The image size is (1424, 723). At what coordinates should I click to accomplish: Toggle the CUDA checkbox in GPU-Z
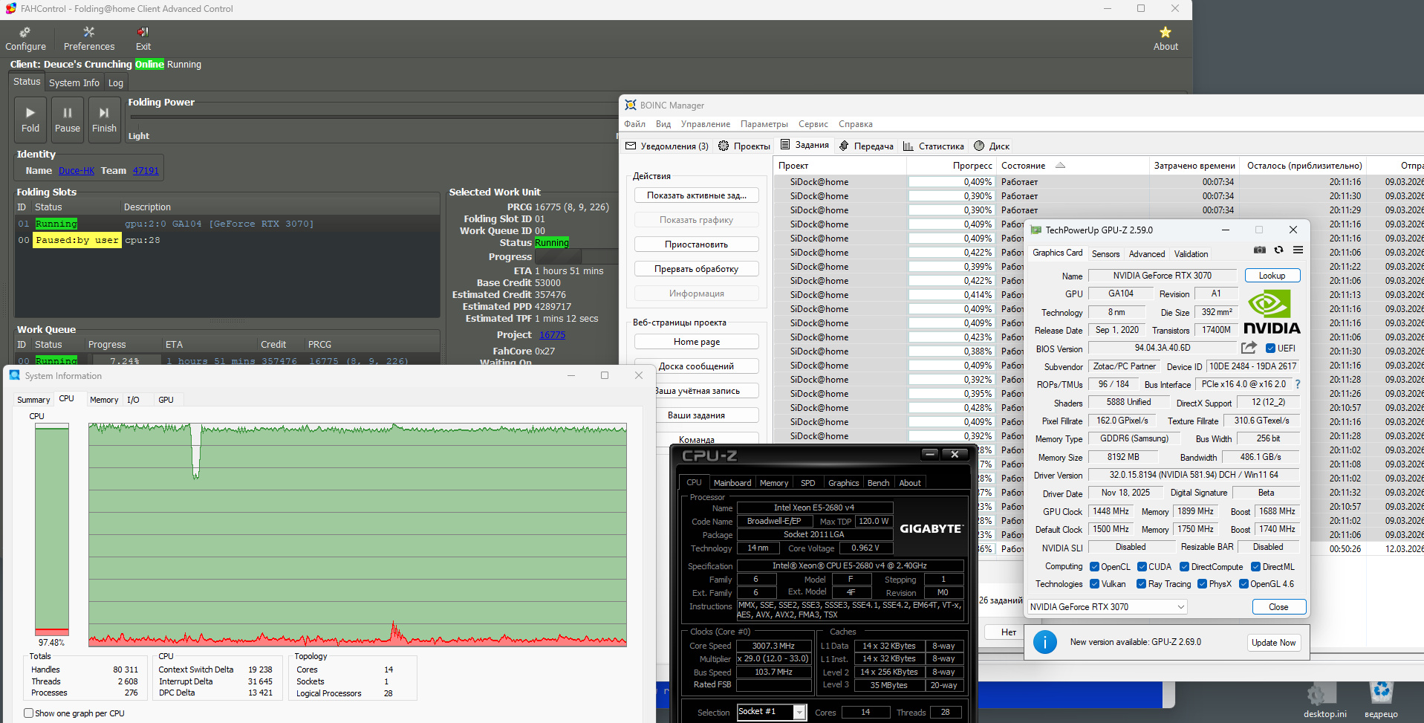click(1142, 566)
